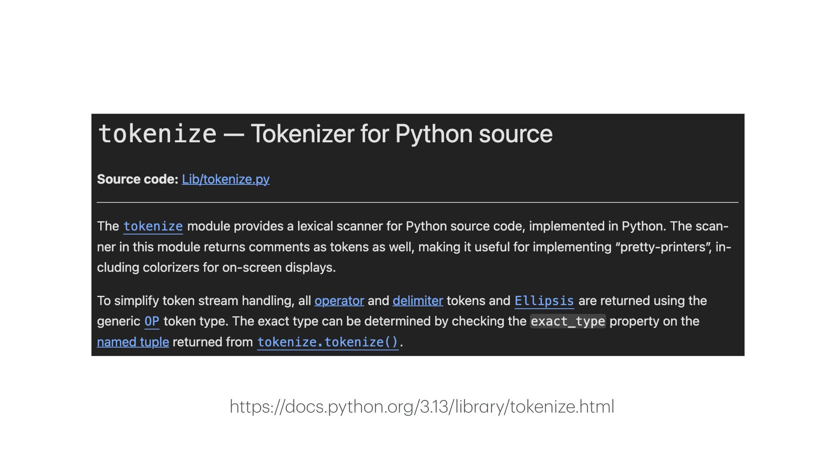Click the Ellipsis link
Image resolution: width=836 pixels, height=470 pixels.
[544, 301]
